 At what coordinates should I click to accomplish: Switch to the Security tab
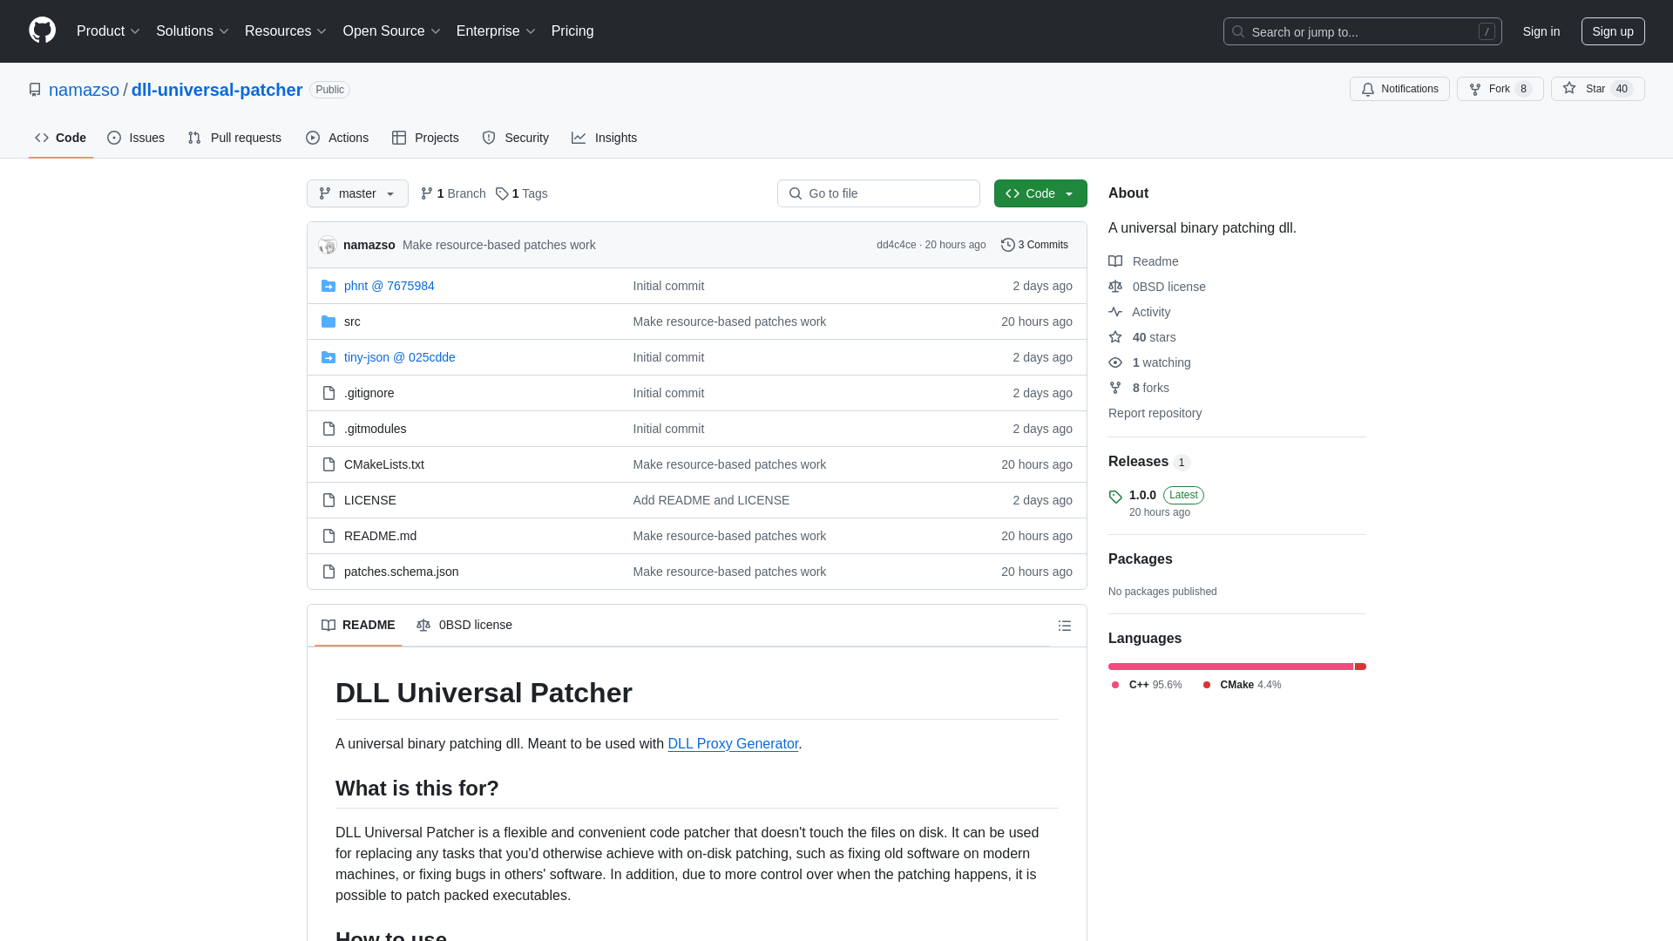point(515,138)
